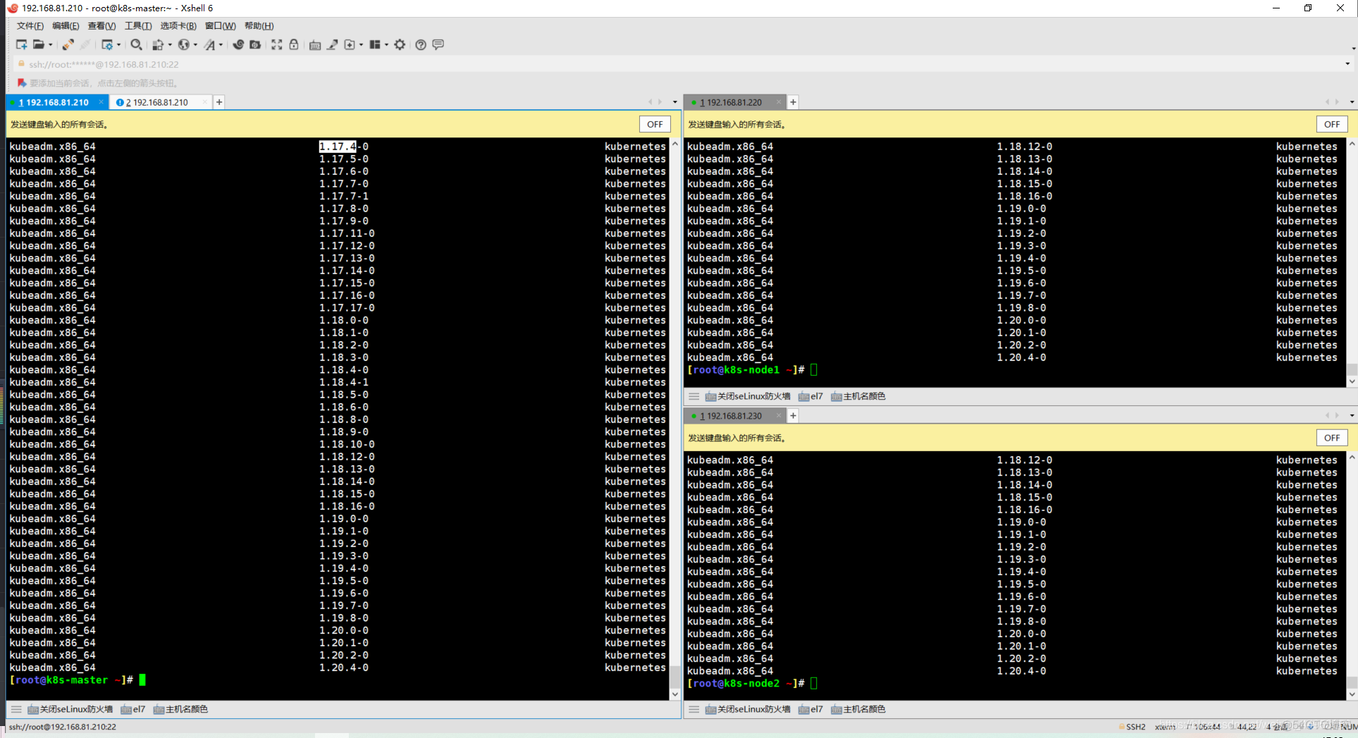Viewport: 1358px width, 738px height.
Task: Open the 编辑(E) menu
Action: 66,26
